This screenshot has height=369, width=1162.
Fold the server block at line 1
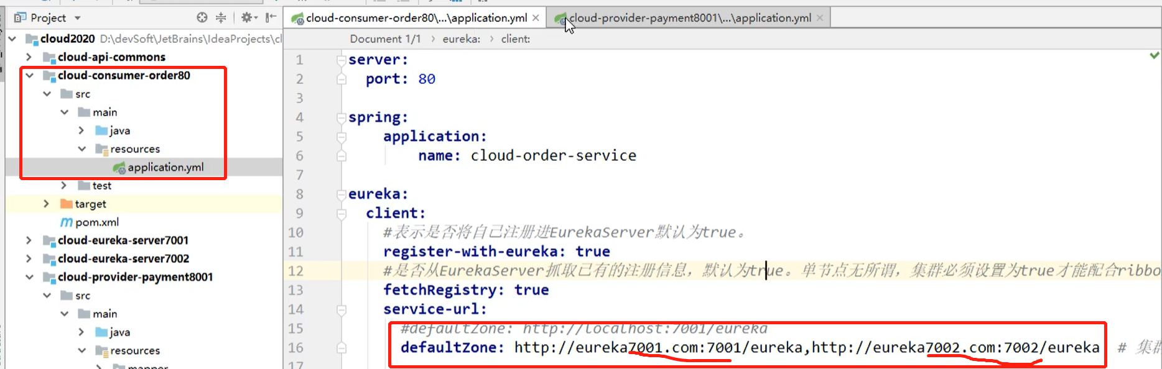342,60
